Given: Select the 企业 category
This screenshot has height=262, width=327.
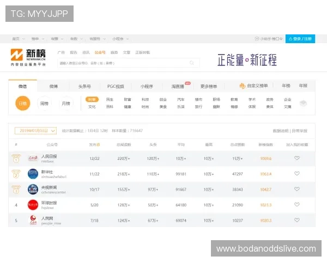Looking at the screenshot, I should (x=288, y=99).
